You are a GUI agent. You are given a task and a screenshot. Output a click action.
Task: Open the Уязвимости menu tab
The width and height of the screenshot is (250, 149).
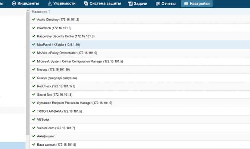(62, 3)
